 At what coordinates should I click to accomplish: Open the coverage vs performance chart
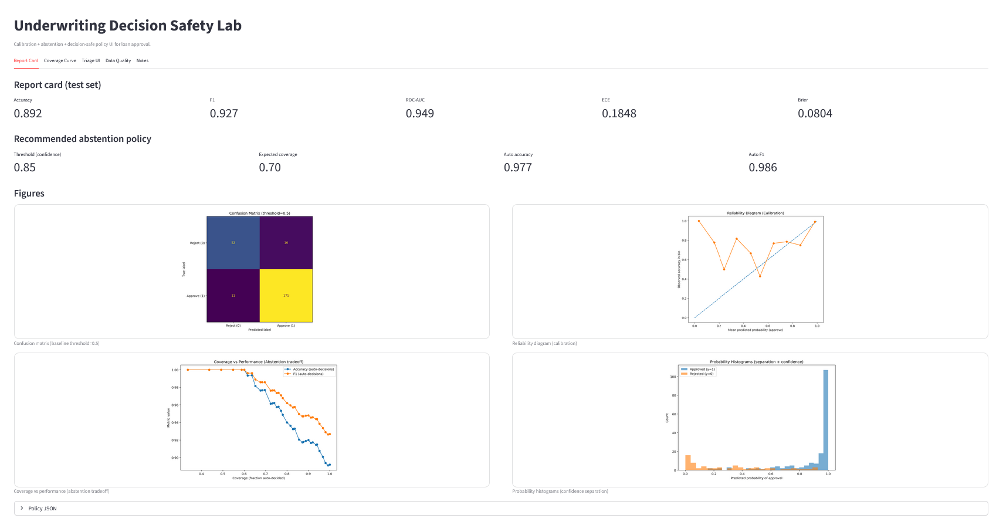coord(252,420)
